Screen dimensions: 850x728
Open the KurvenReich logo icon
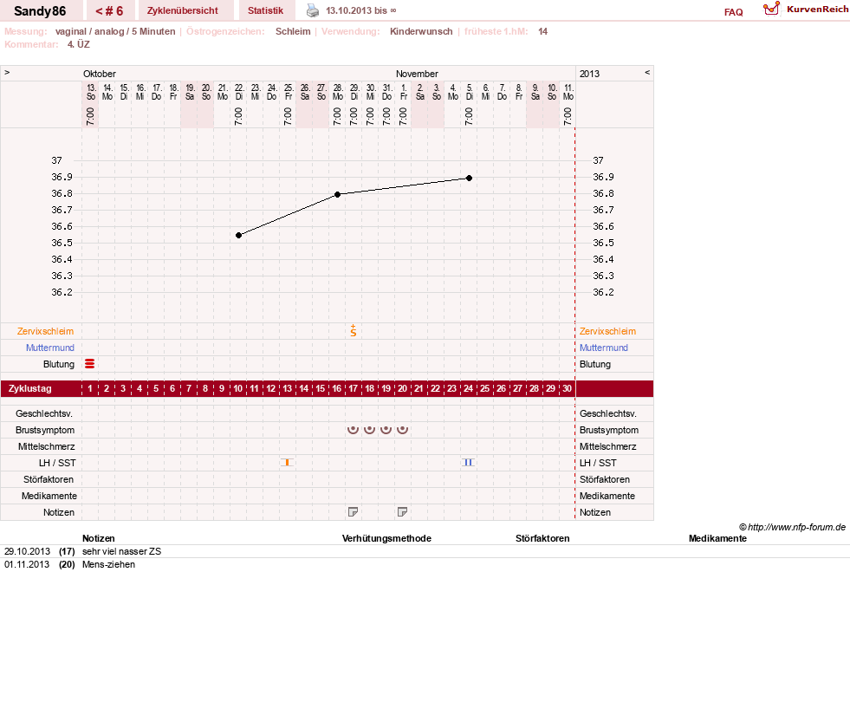pos(771,9)
